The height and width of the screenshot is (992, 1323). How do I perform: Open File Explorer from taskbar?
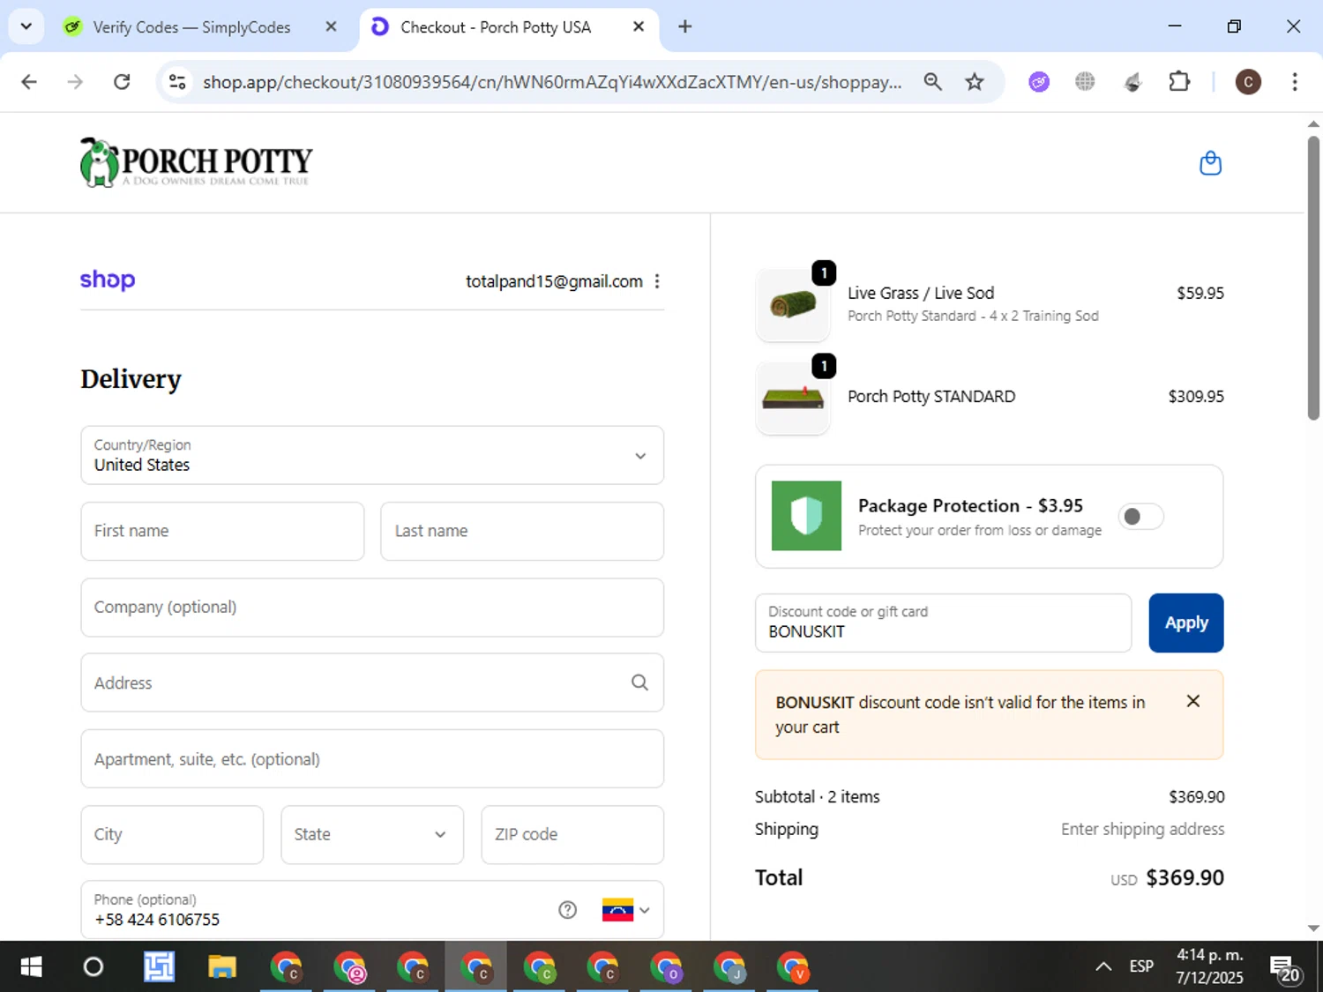click(222, 967)
